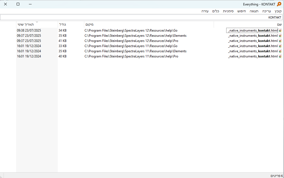Viewport: 284px width, 178px height.
Task: Click the 40 KB size cell
Action: pos(62,56)
